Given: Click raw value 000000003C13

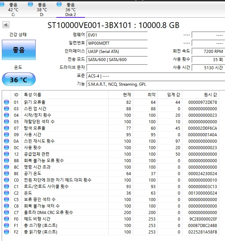Looking at the screenshot, I should (x=202, y=187).
